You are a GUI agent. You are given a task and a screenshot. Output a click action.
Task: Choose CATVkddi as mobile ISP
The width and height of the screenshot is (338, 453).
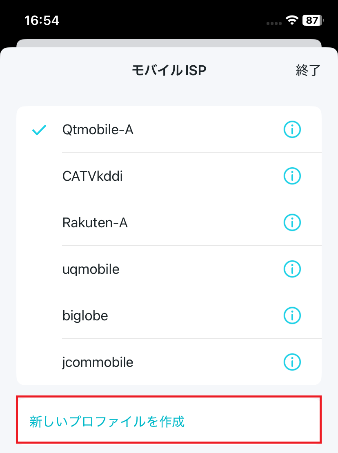[x=169, y=176]
